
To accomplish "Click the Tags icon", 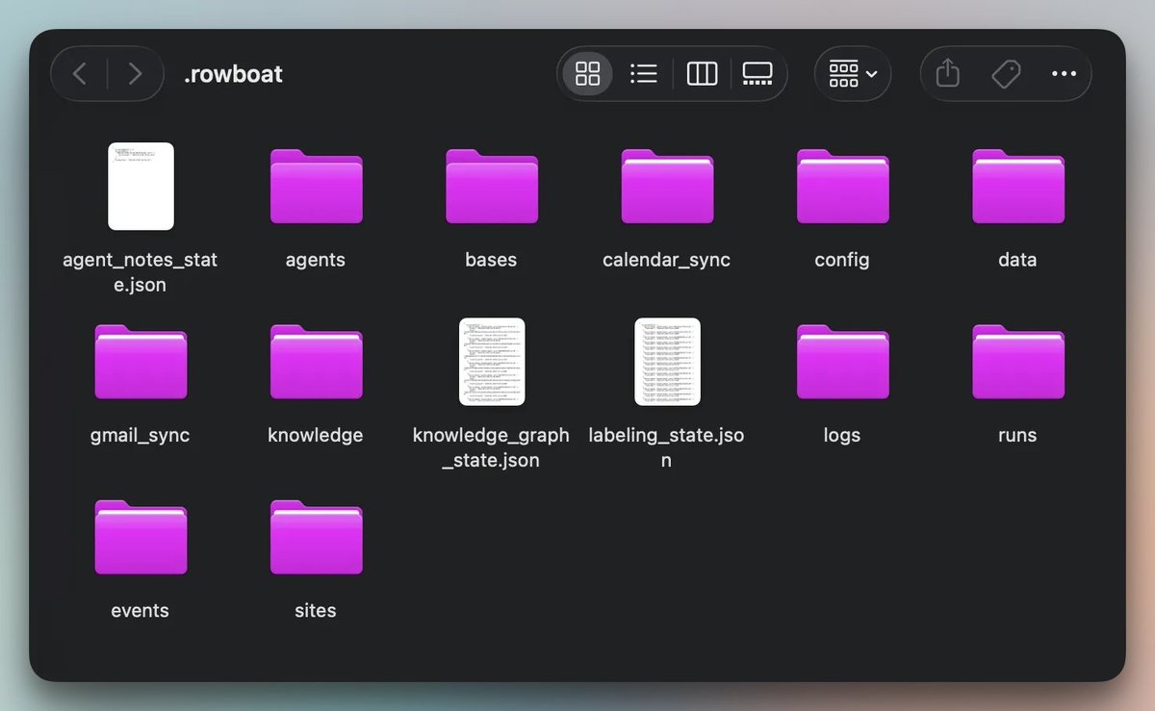I will coord(1006,74).
